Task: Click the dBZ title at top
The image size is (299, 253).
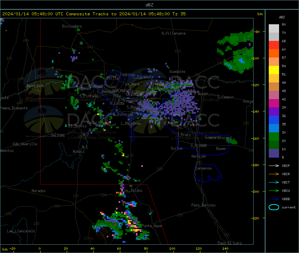Action: [149, 5]
